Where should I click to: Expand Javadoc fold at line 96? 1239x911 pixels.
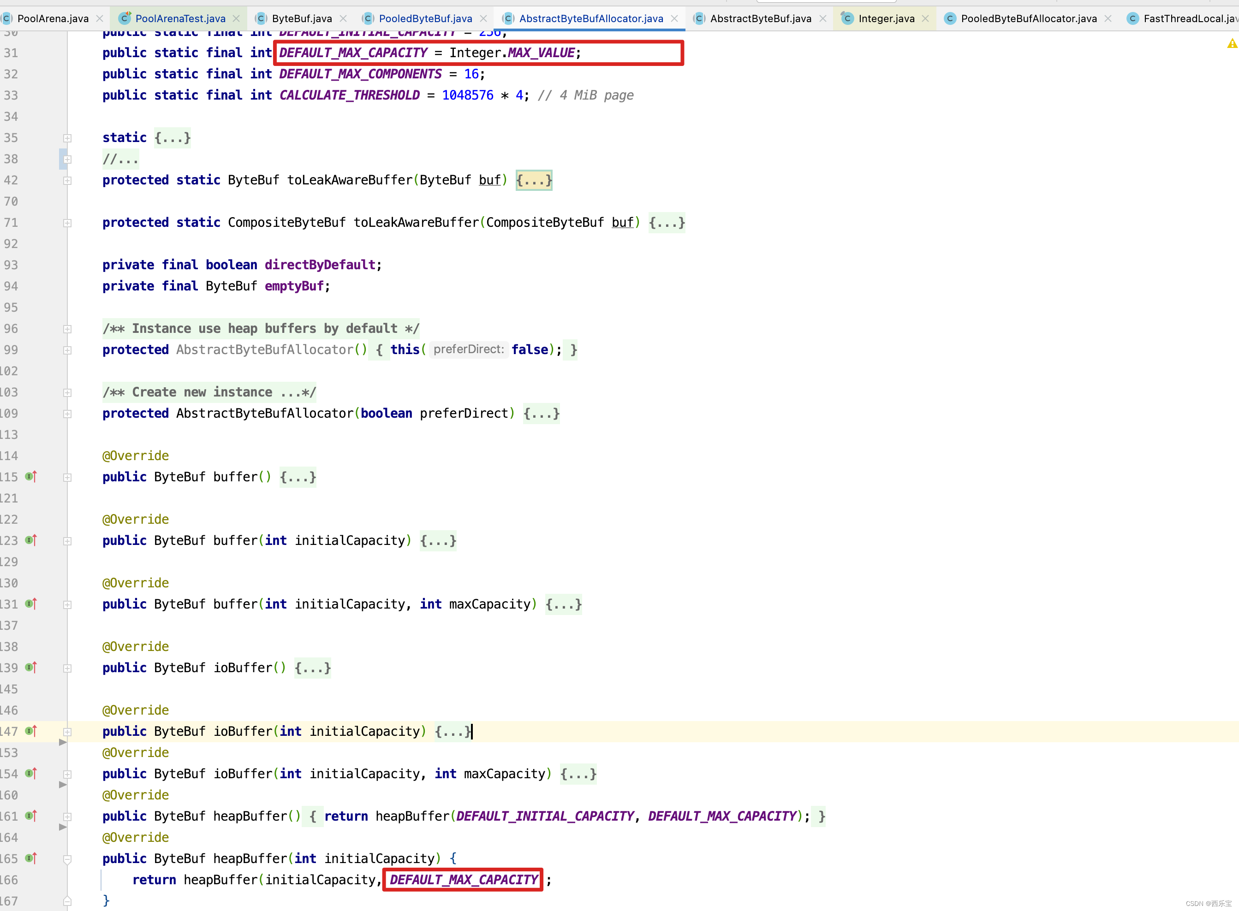(67, 329)
